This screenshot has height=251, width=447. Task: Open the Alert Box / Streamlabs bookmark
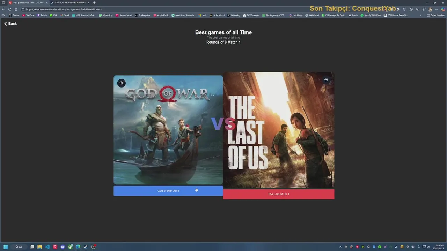[x=184, y=15]
